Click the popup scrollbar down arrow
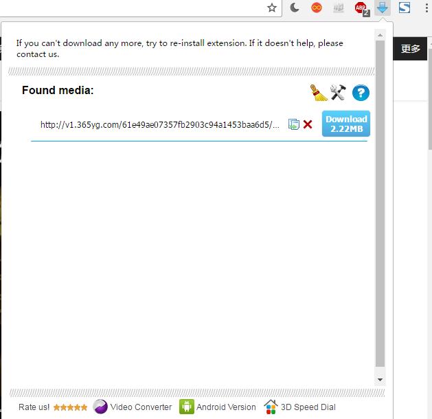Viewport: 432px width, 419px height. pyautogui.click(x=380, y=380)
